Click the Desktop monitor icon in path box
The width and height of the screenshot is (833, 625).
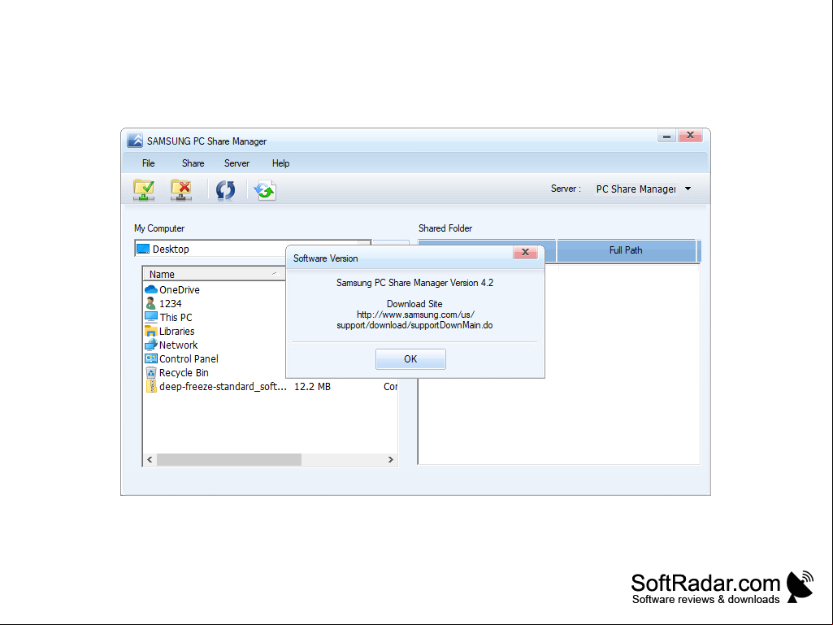click(143, 249)
